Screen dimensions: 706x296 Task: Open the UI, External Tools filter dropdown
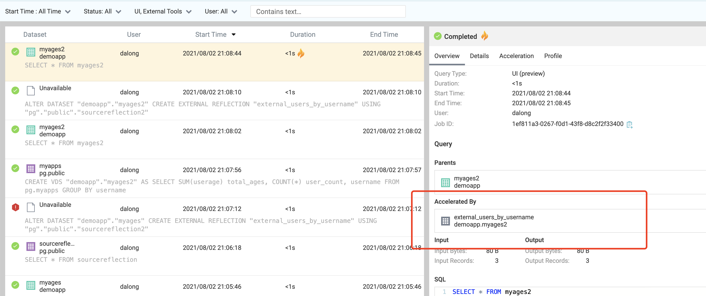163,11
